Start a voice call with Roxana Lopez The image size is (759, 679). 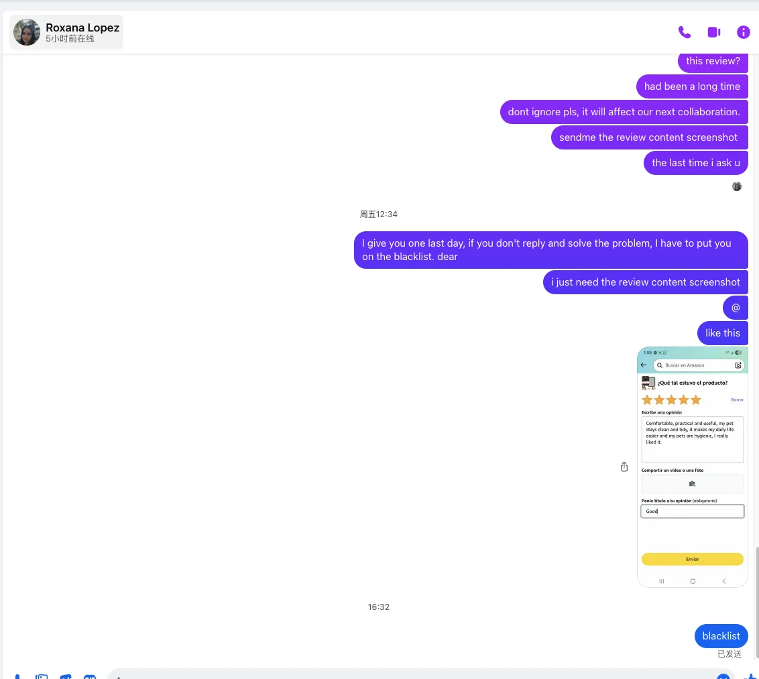click(684, 32)
